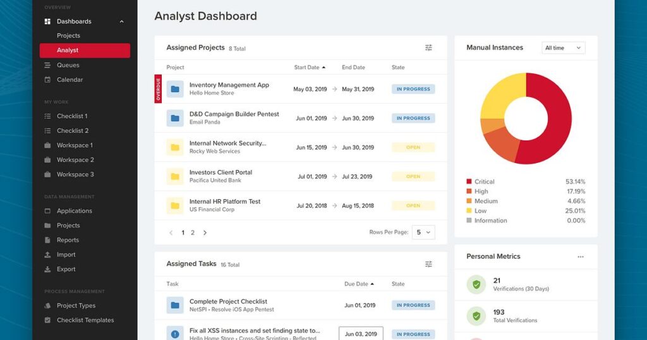Click the Workspace 3 briefcase icon

[x=47, y=174]
